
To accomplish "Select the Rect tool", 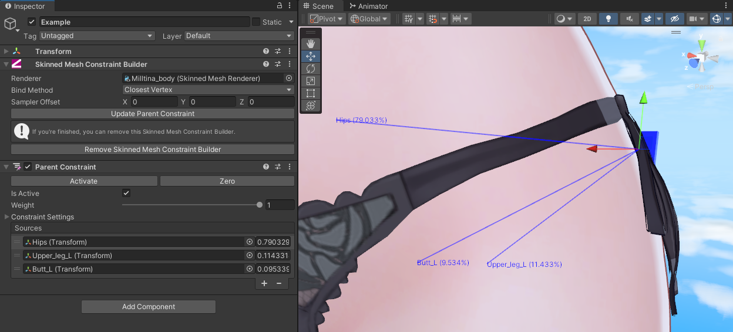I will point(311,93).
